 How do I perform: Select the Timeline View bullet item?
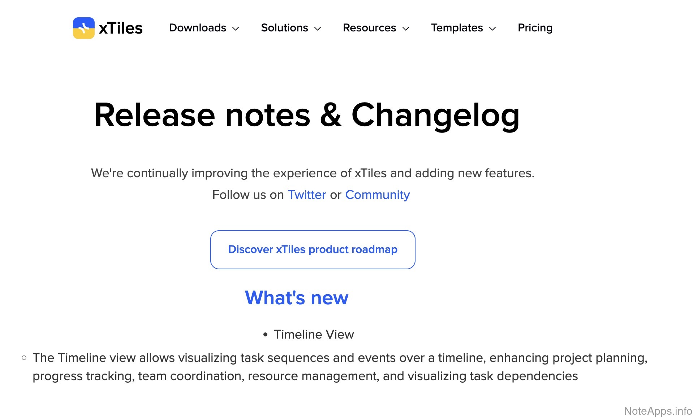tap(314, 334)
